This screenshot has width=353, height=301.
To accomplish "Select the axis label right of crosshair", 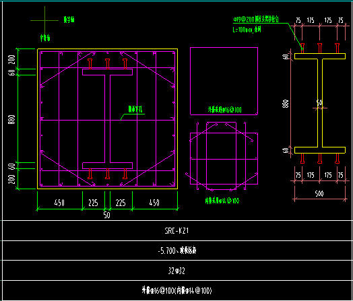I will pyautogui.click(x=69, y=20).
